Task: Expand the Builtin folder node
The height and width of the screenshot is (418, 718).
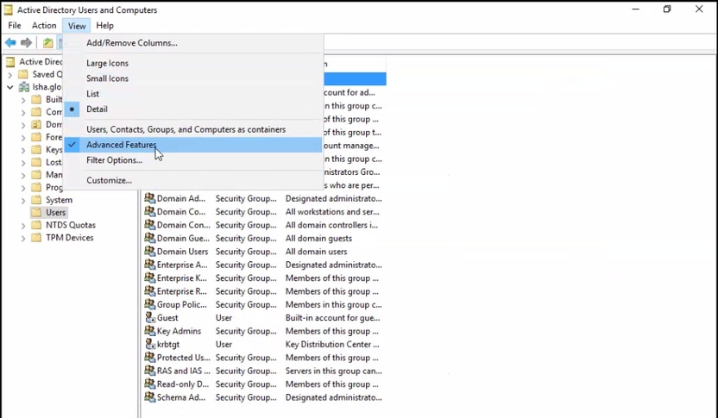Action: coord(23,100)
